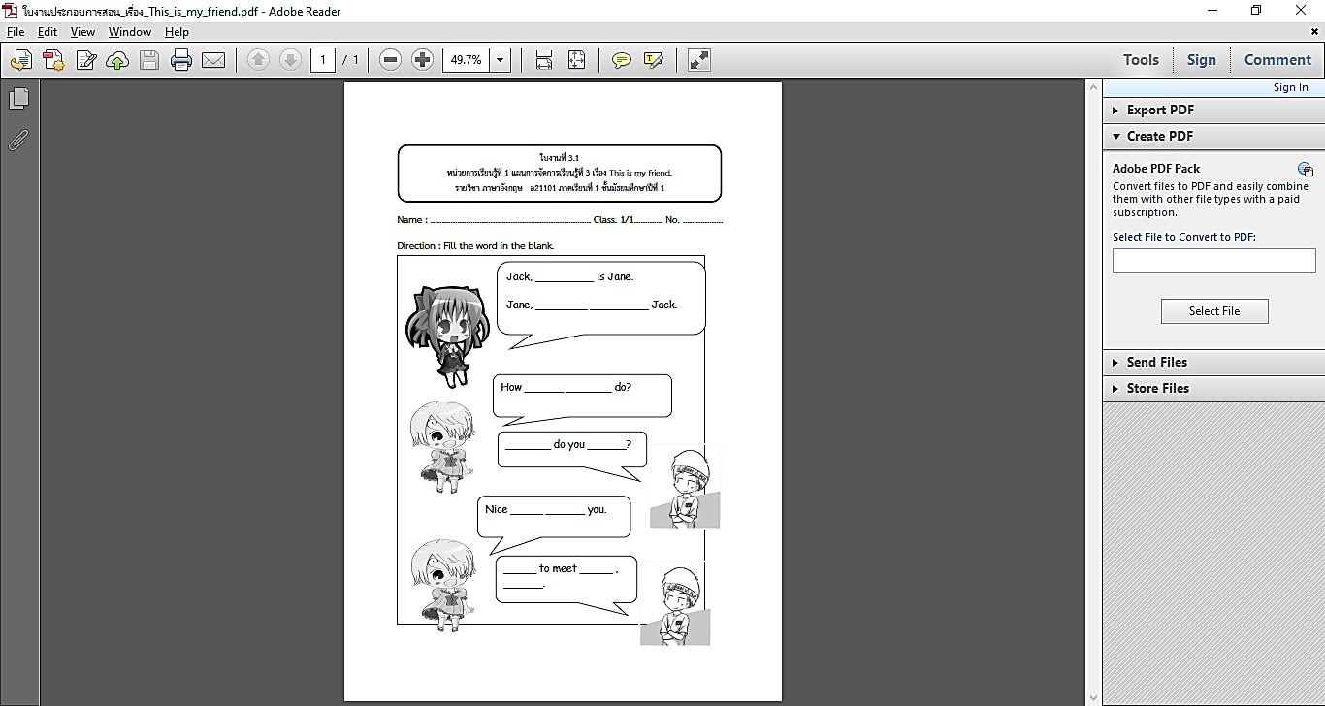Click the zoom in plus button
Viewport: 1325px width, 706px height.
click(x=422, y=60)
